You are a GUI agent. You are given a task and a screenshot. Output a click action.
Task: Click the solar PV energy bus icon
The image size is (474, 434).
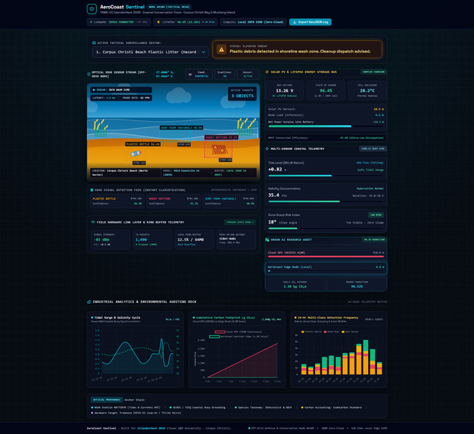(x=267, y=72)
